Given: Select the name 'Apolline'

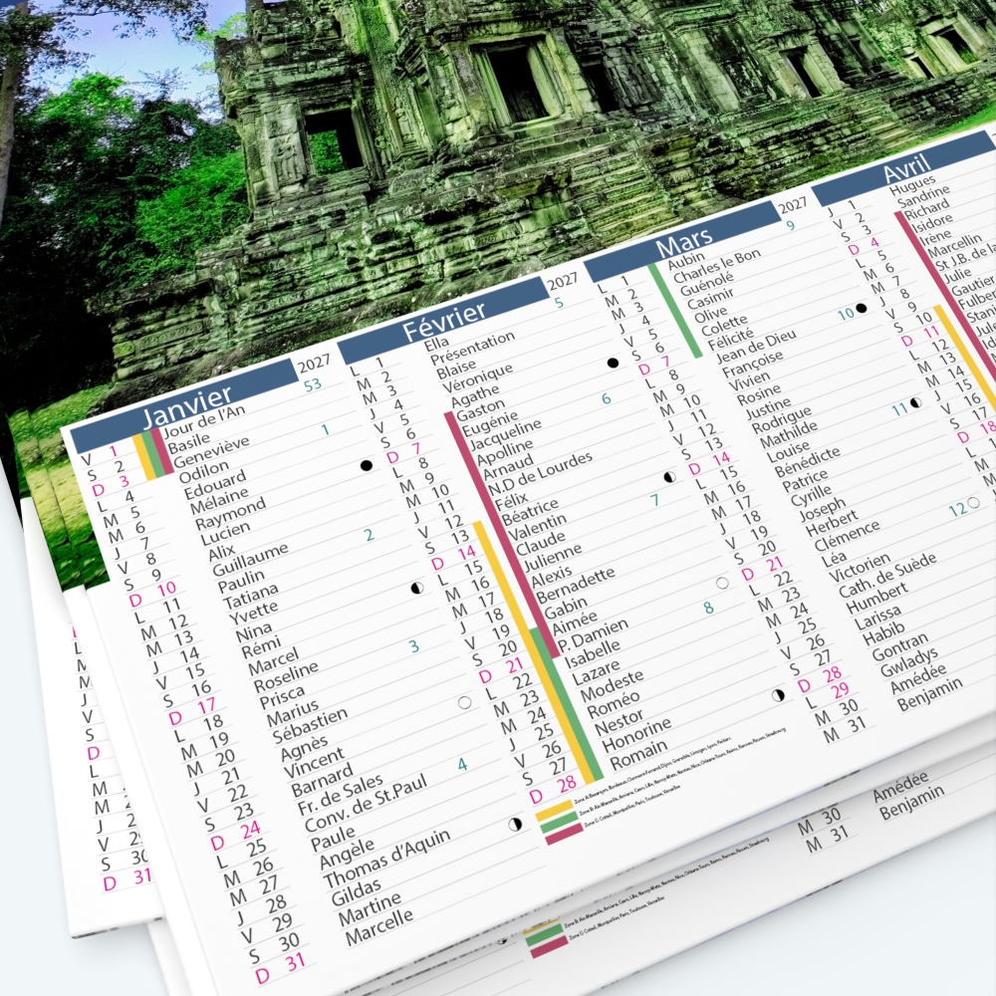Looking at the screenshot, I should pyautogui.click(x=505, y=452).
